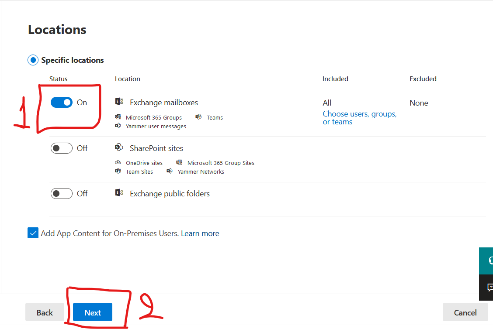Click the Exchange public folders icon

(119, 193)
